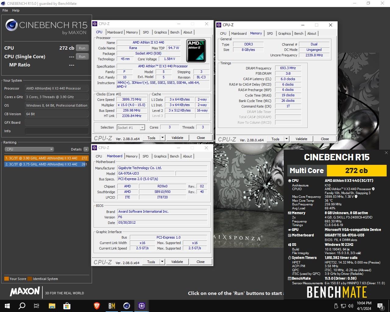Switch to Mainboard tab in top-left CPU-Z window

coord(115,32)
